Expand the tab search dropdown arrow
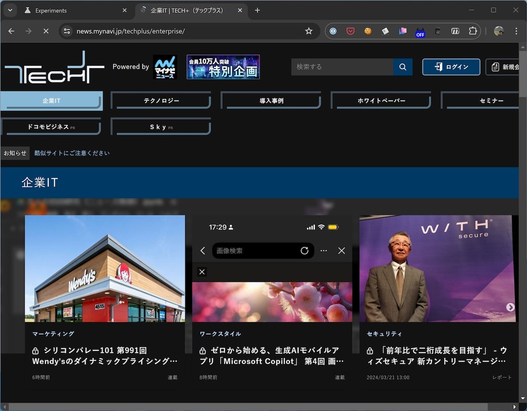This screenshot has height=411, width=527. pyautogui.click(x=10, y=10)
